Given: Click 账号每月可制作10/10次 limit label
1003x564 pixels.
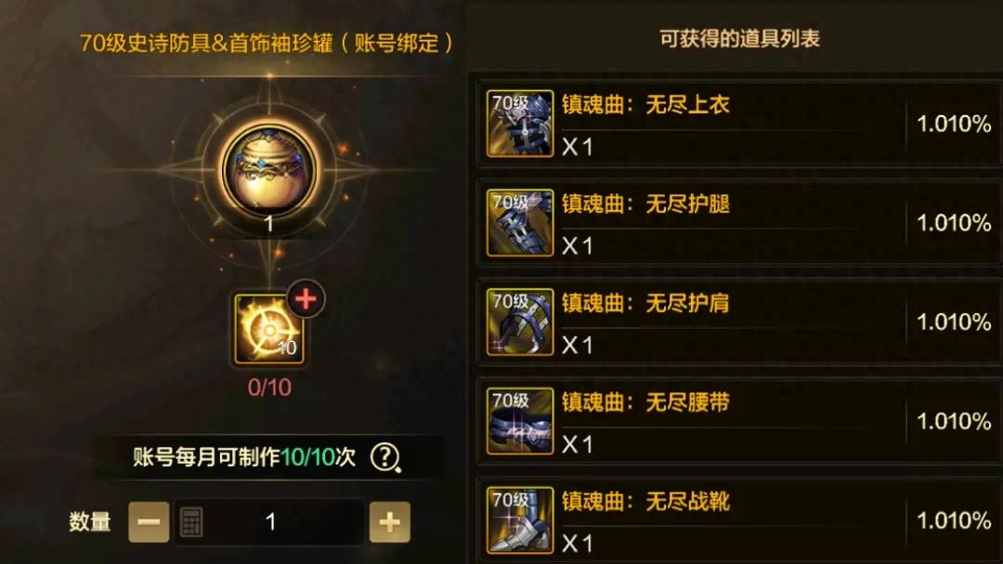Looking at the screenshot, I should click(x=243, y=457).
